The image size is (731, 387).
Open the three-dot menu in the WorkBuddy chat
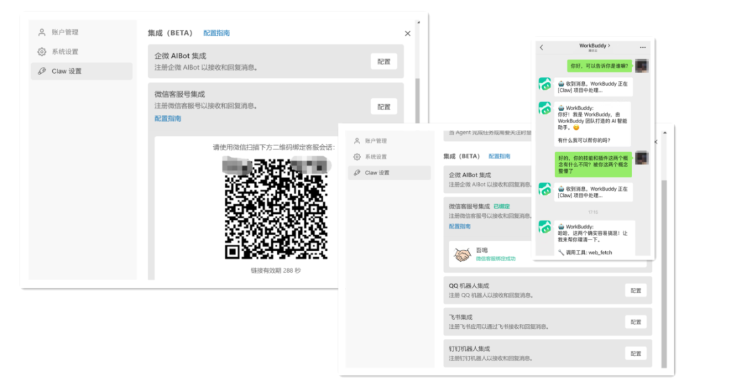[642, 47]
